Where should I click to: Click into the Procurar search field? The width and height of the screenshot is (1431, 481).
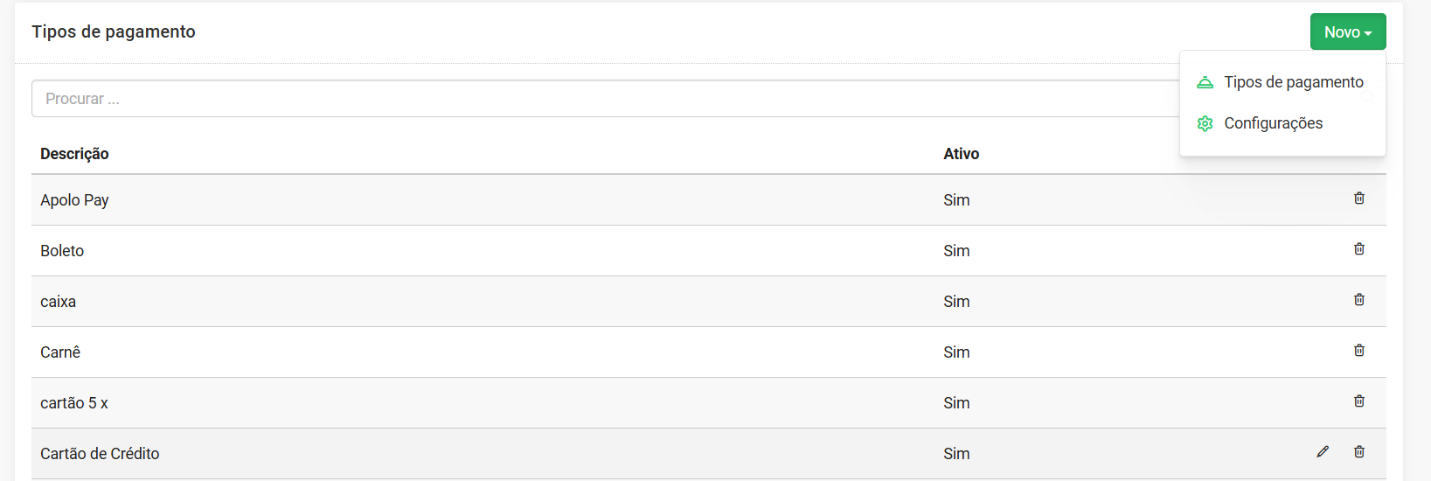pyautogui.click(x=605, y=99)
